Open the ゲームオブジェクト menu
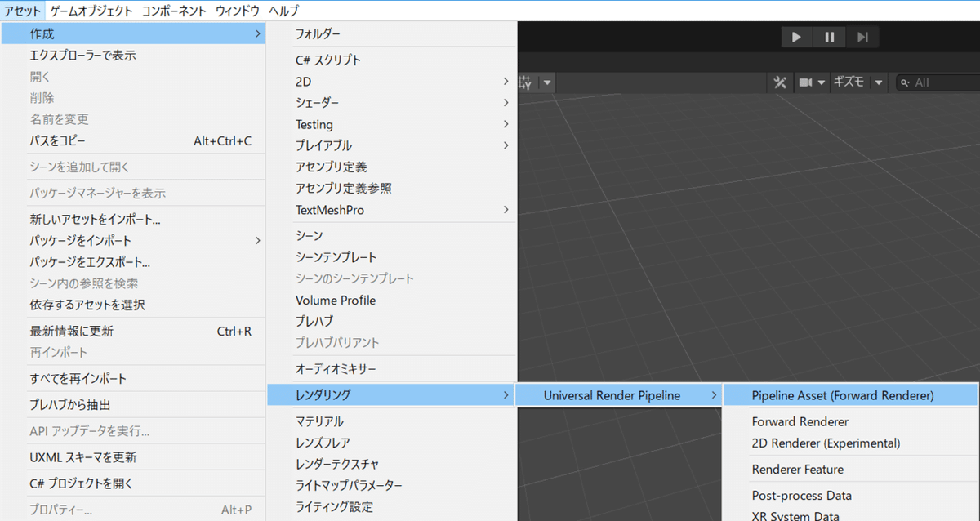 click(91, 11)
